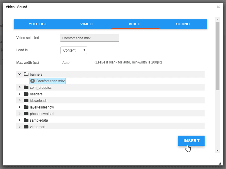Click the Max width input field
This screenshot has height=169, width=226.
pos(76,63)
